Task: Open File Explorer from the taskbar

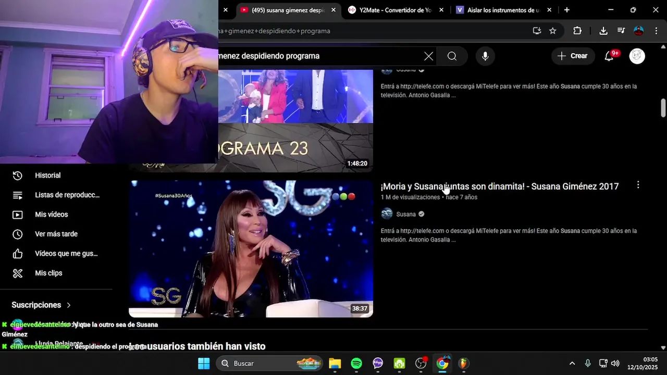Action: [x=335, y=363]
